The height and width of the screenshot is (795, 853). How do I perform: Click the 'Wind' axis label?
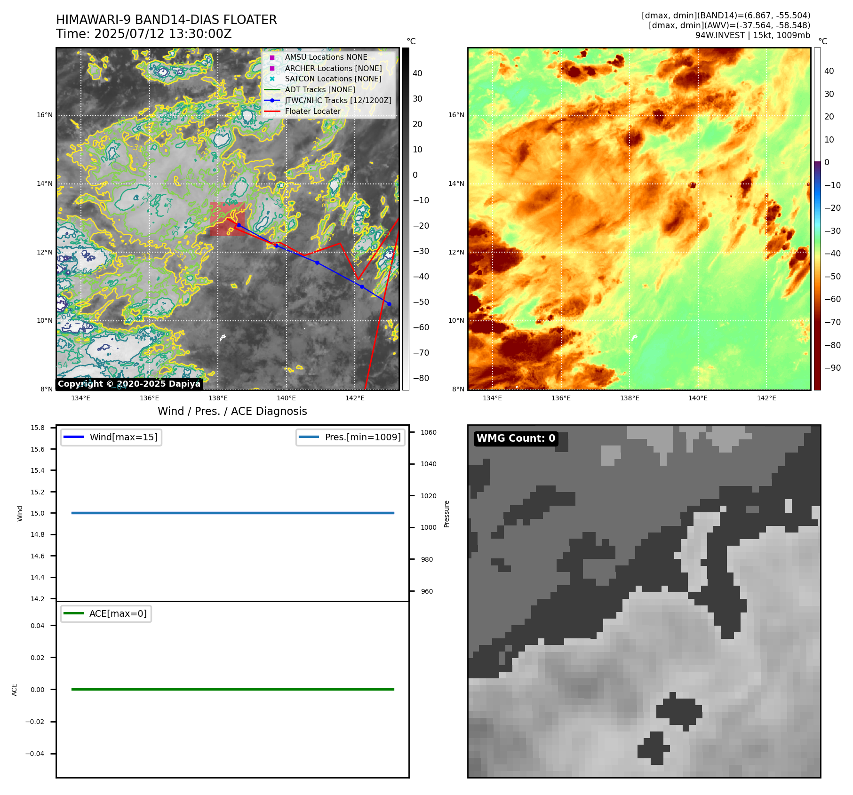click(20, 513)
